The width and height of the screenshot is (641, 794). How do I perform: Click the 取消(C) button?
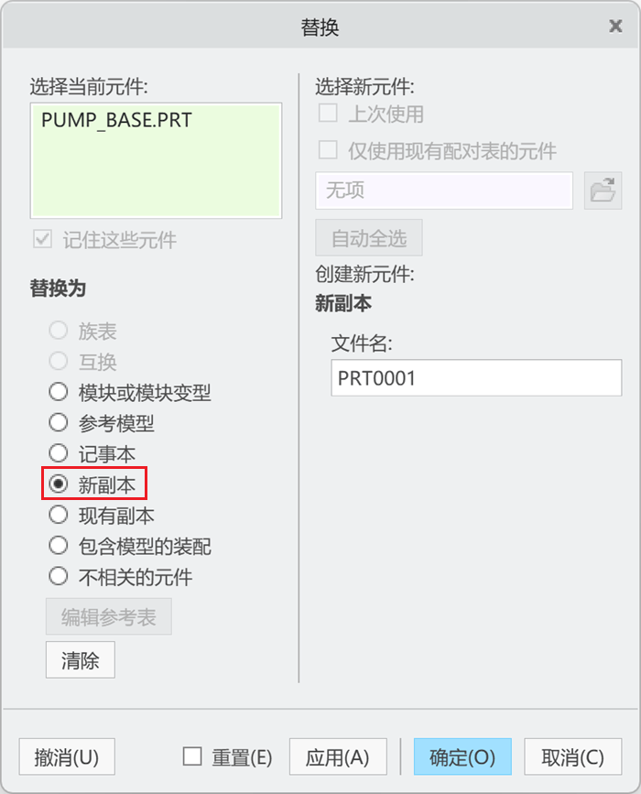click(572, 756)
